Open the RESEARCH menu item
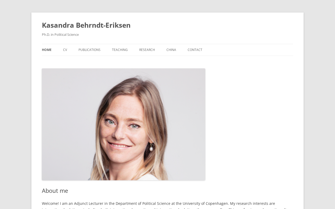Image resolution: width=335 pixels, height=209 pixels. coord(147,50)
